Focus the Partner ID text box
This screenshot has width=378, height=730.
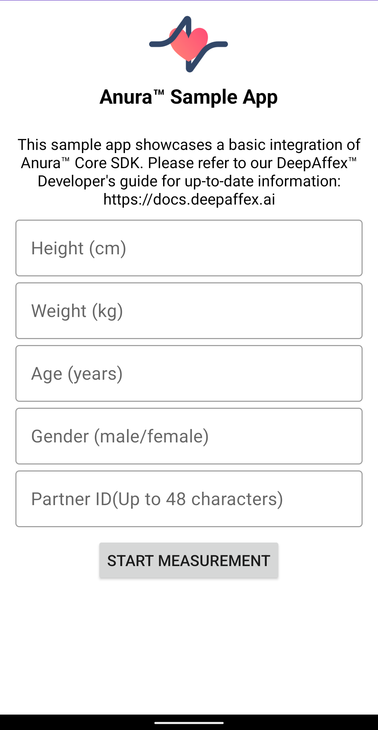click(x=189, y=499)
